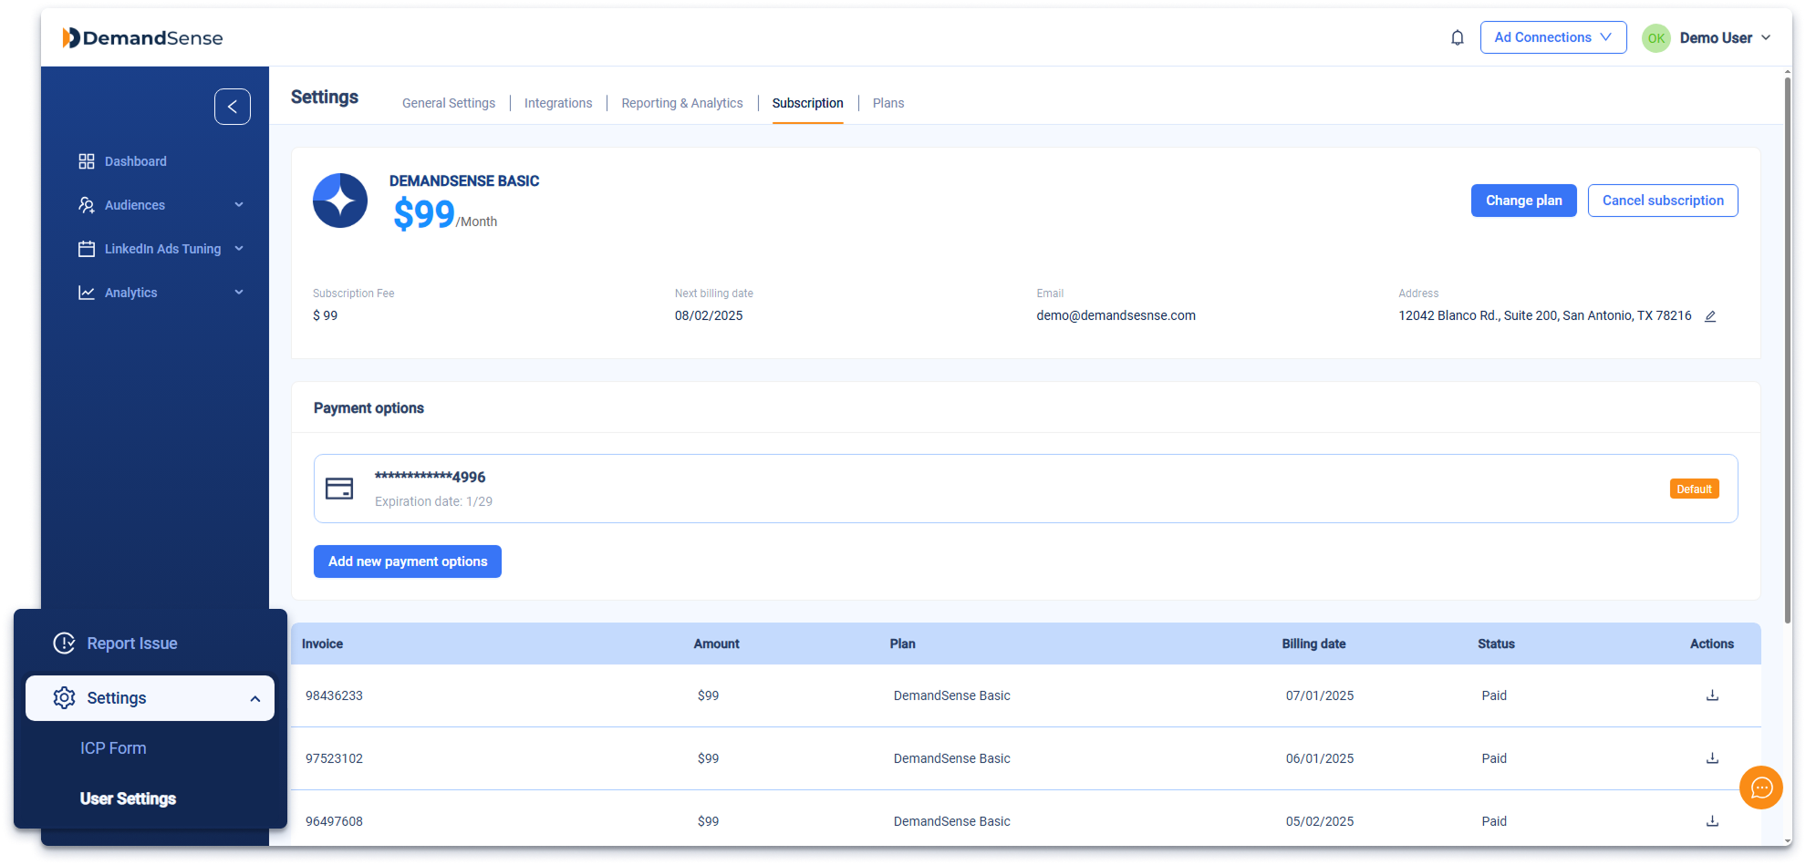Open Dashboard in the sidebar
This screenshot has height=865, width=1806.
(136, 161)
